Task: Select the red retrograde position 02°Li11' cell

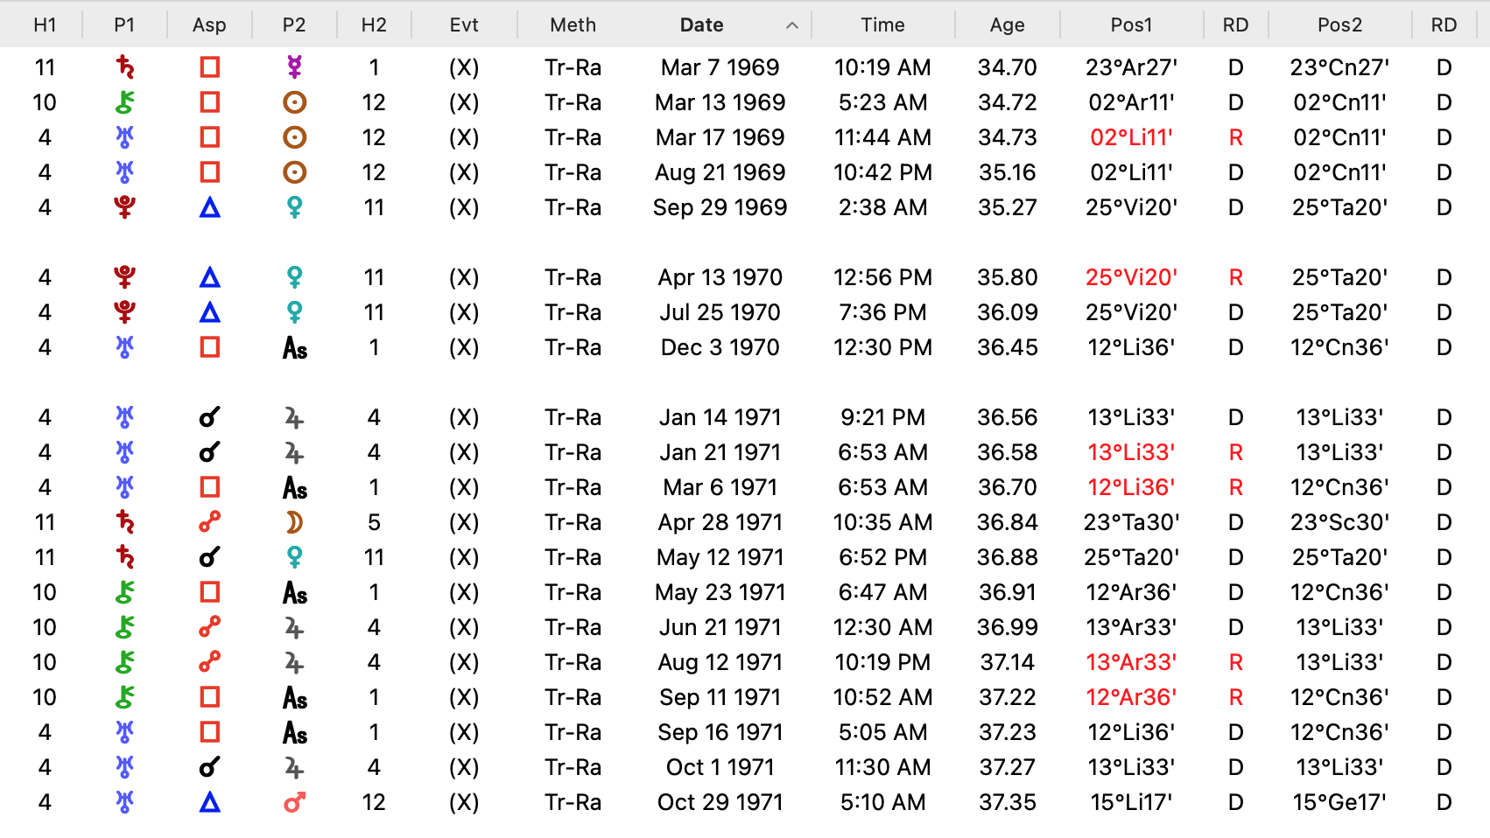Action: [1131, 137]
